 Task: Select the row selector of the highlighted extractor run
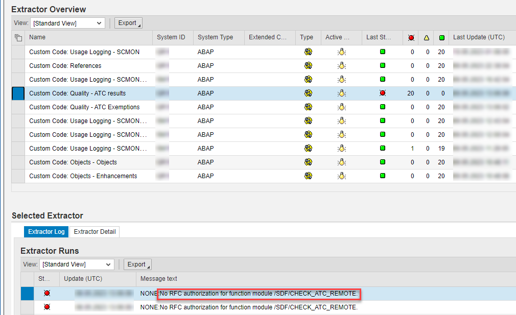click(27, 293)
